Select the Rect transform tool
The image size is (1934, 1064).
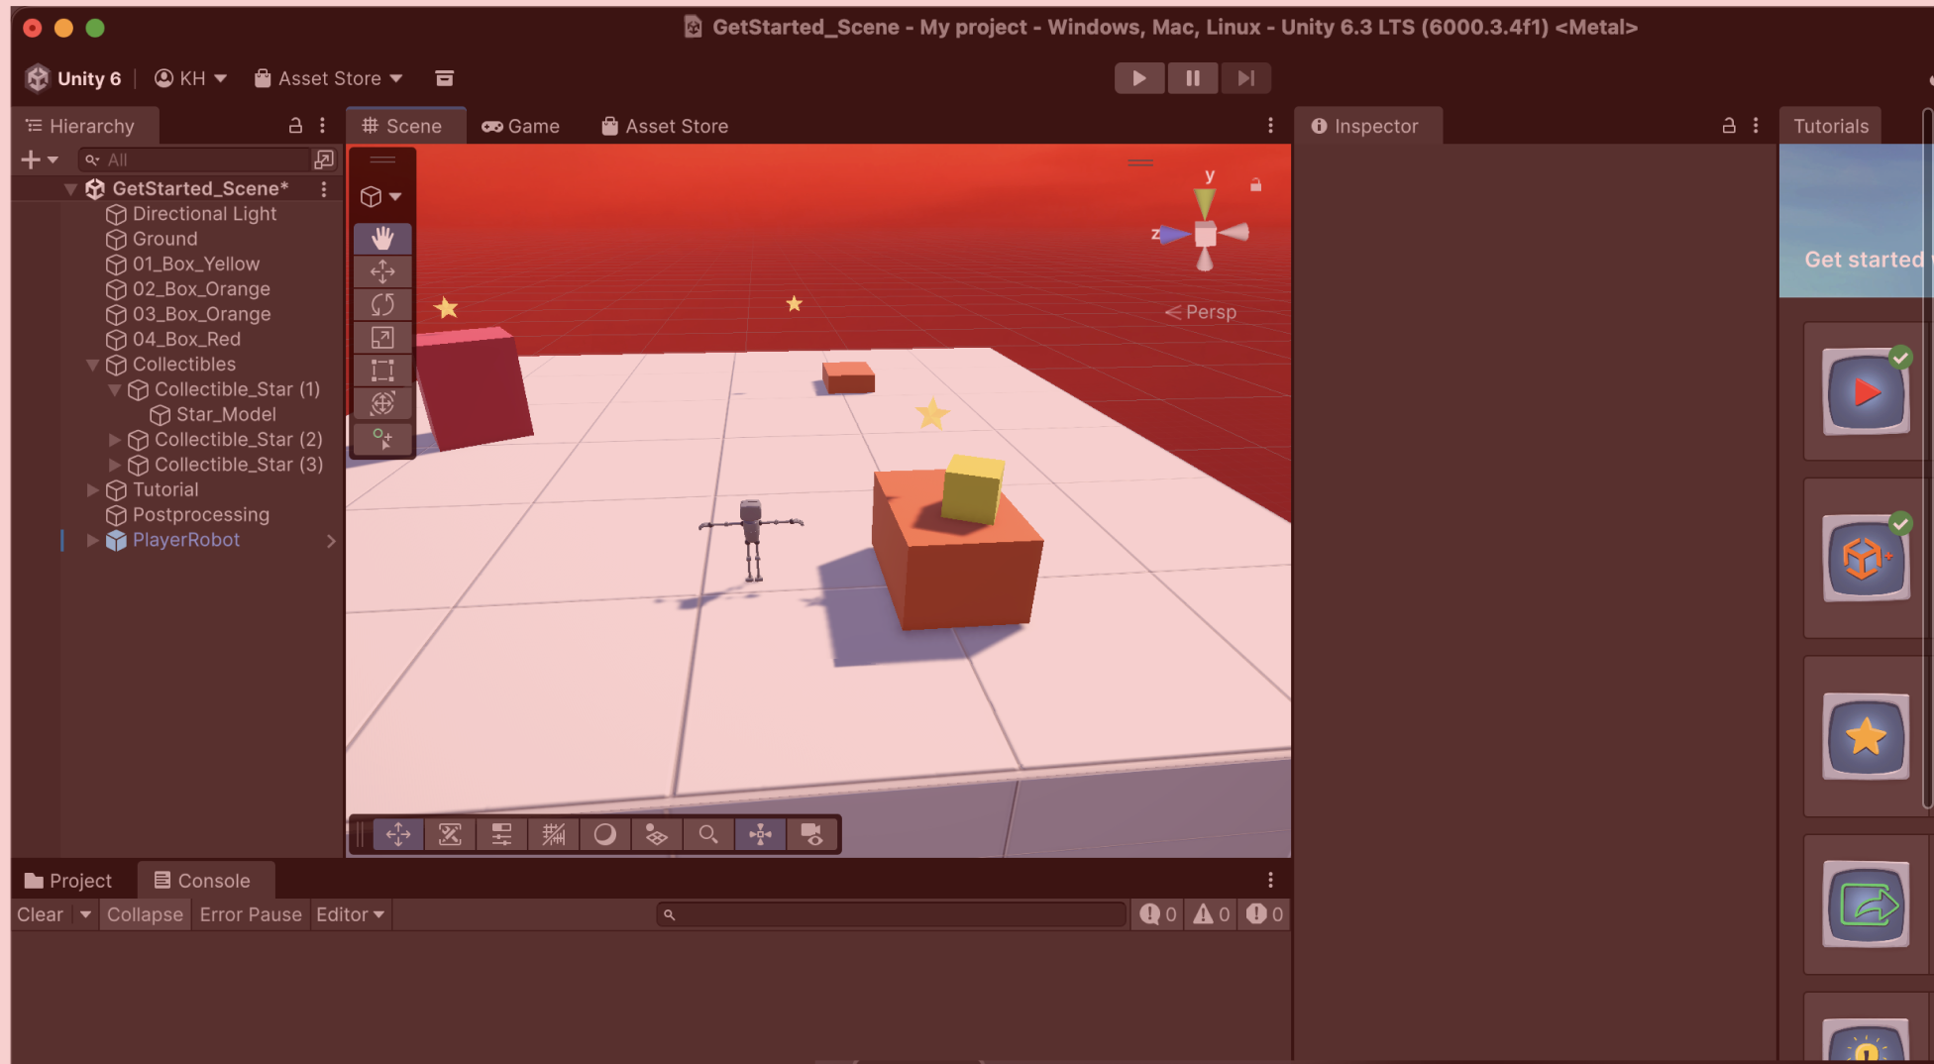(x=381, y=370)
